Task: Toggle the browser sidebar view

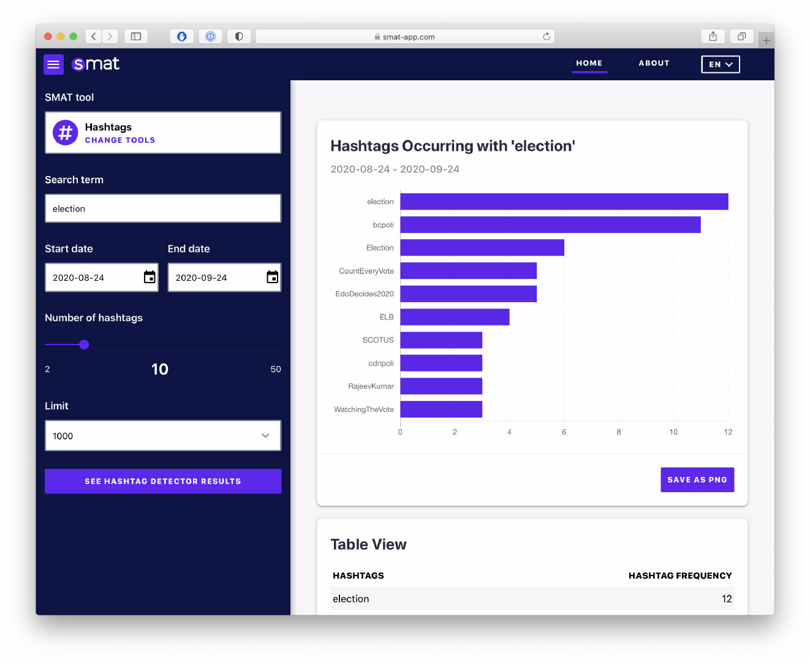Action: pyautogui.click(x=136, y=37)
